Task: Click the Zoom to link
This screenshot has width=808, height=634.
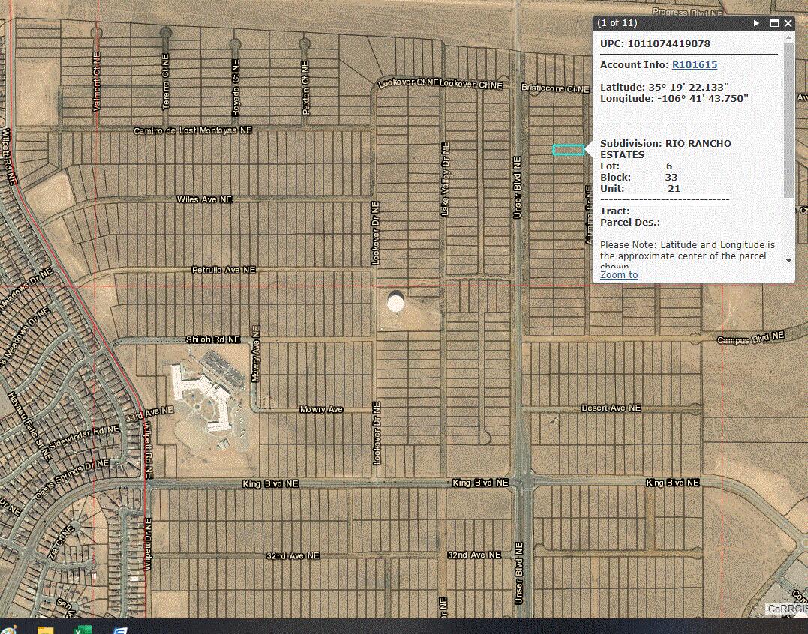Action: [619, 274]
